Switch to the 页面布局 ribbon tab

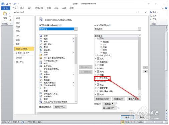pos(39,8)
